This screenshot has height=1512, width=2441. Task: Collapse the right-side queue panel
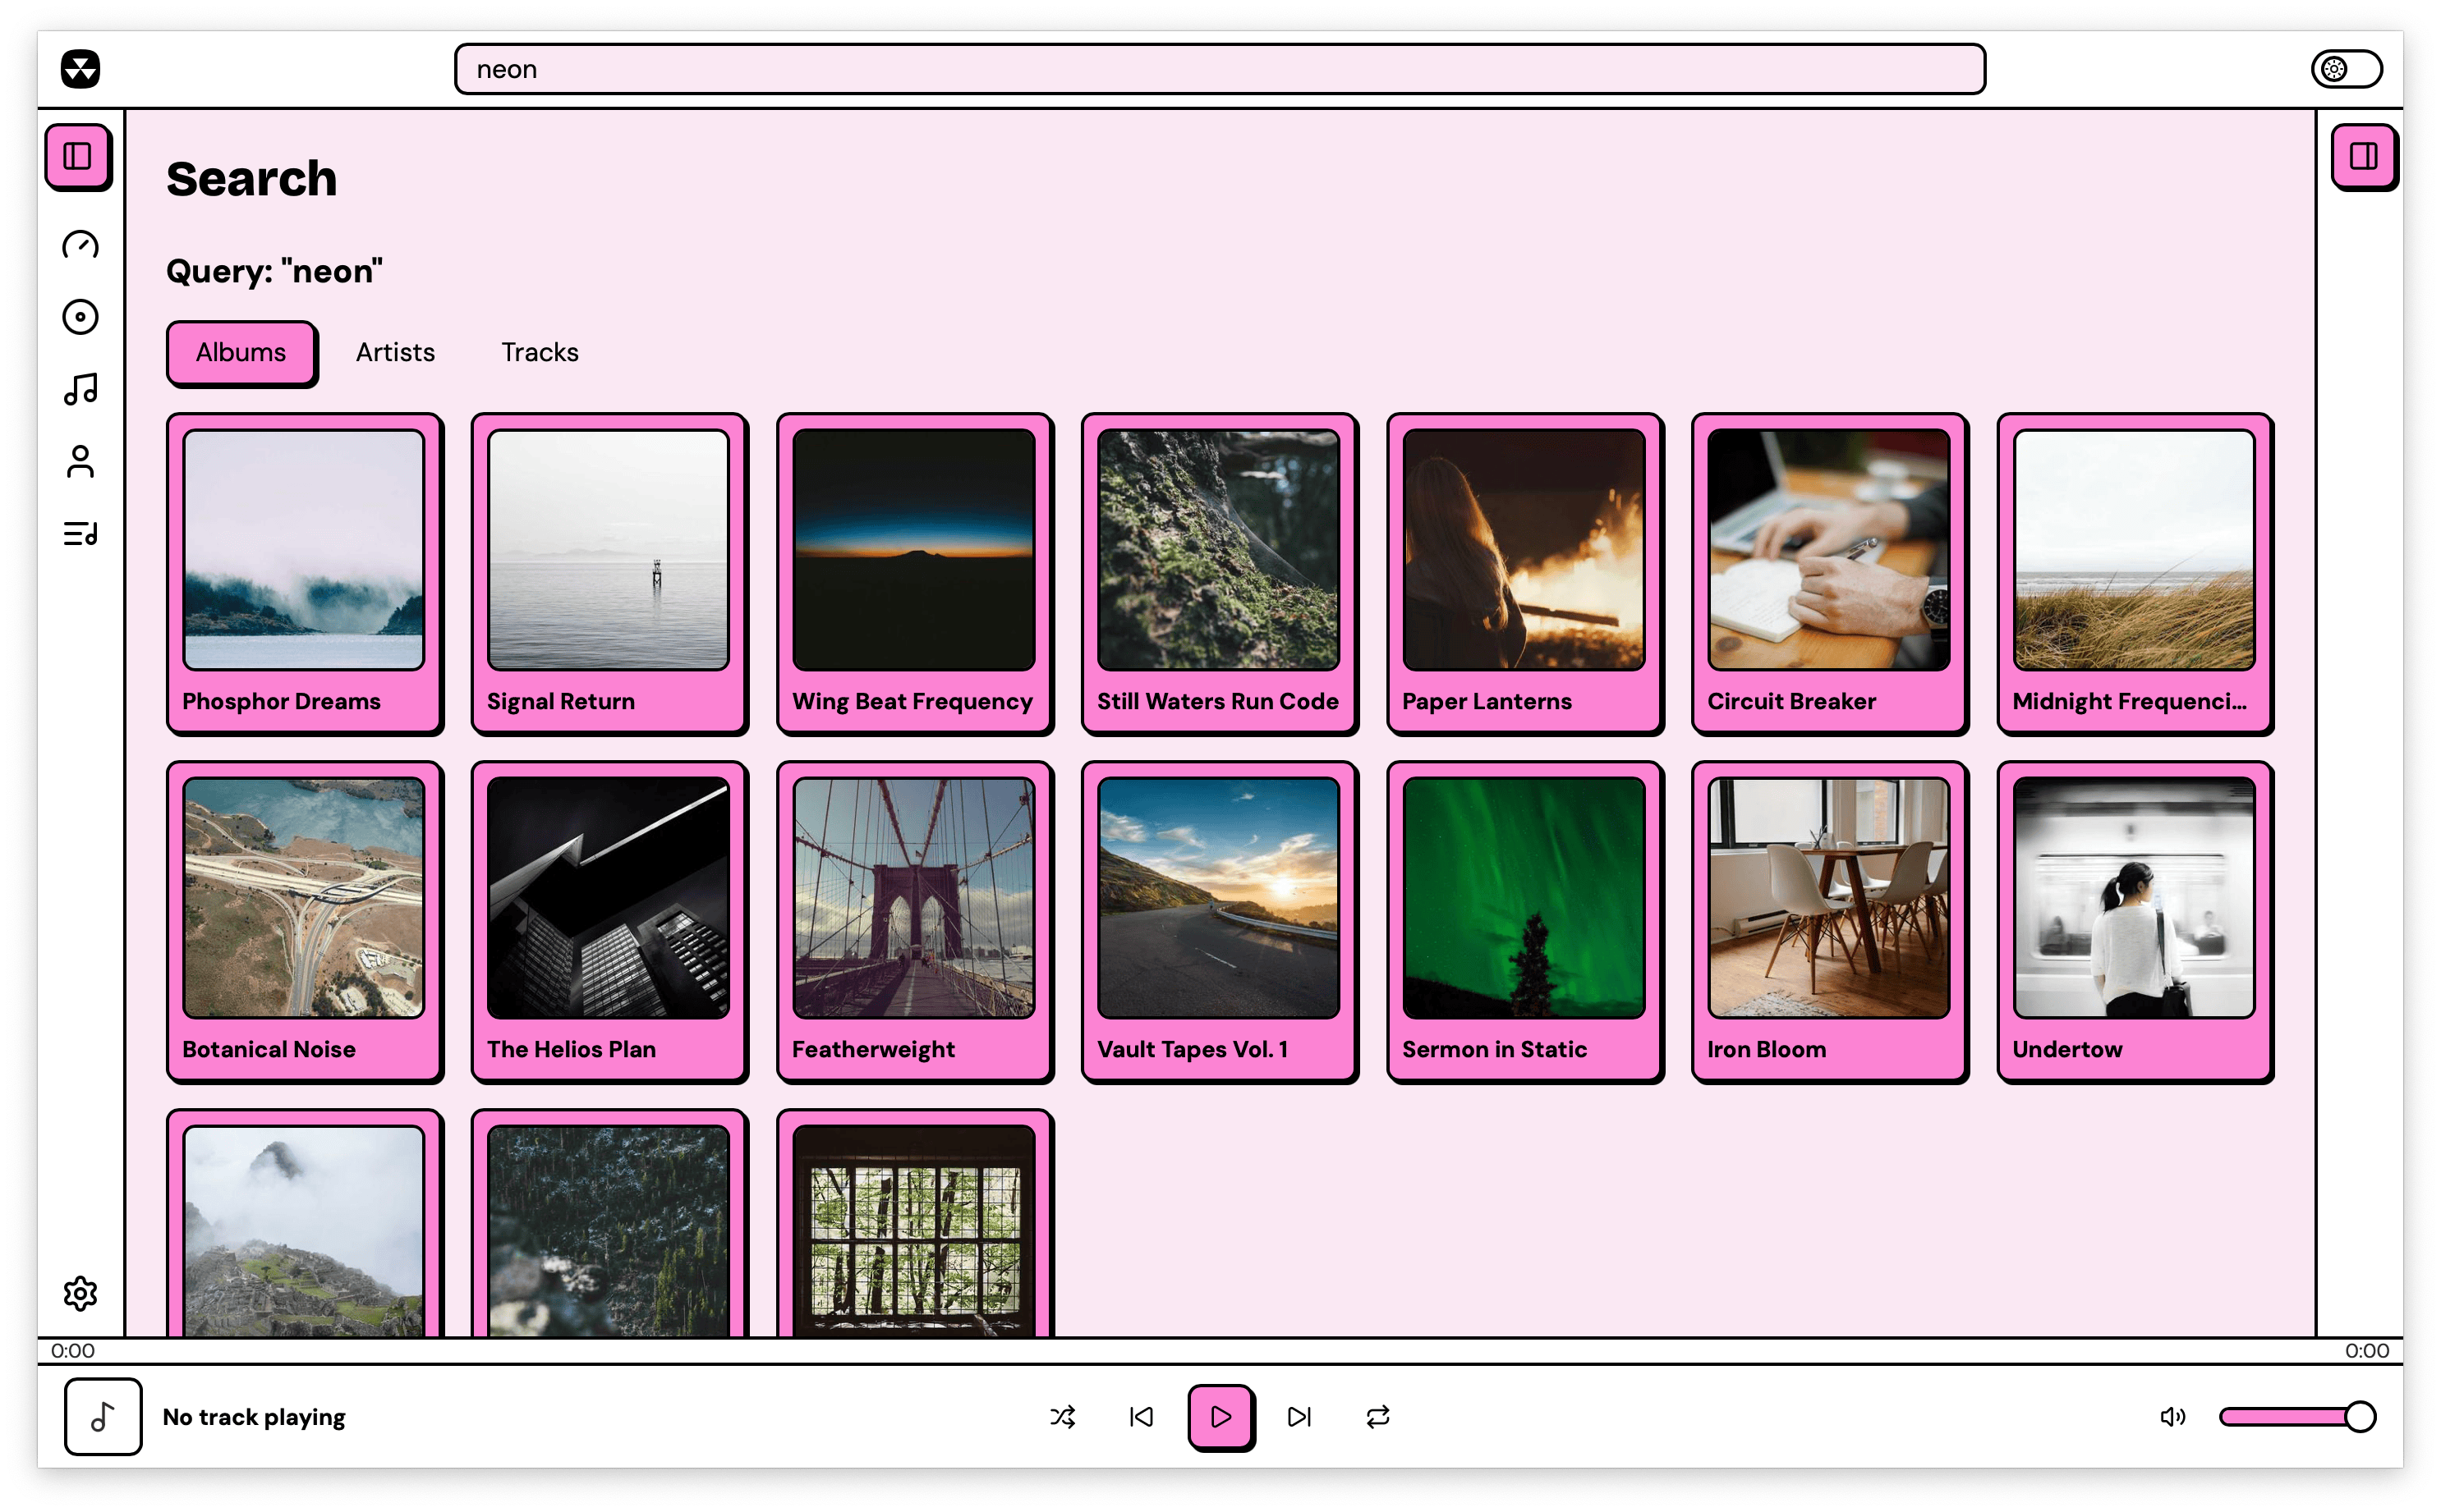pyautogui.click(x=2365, y=156)
